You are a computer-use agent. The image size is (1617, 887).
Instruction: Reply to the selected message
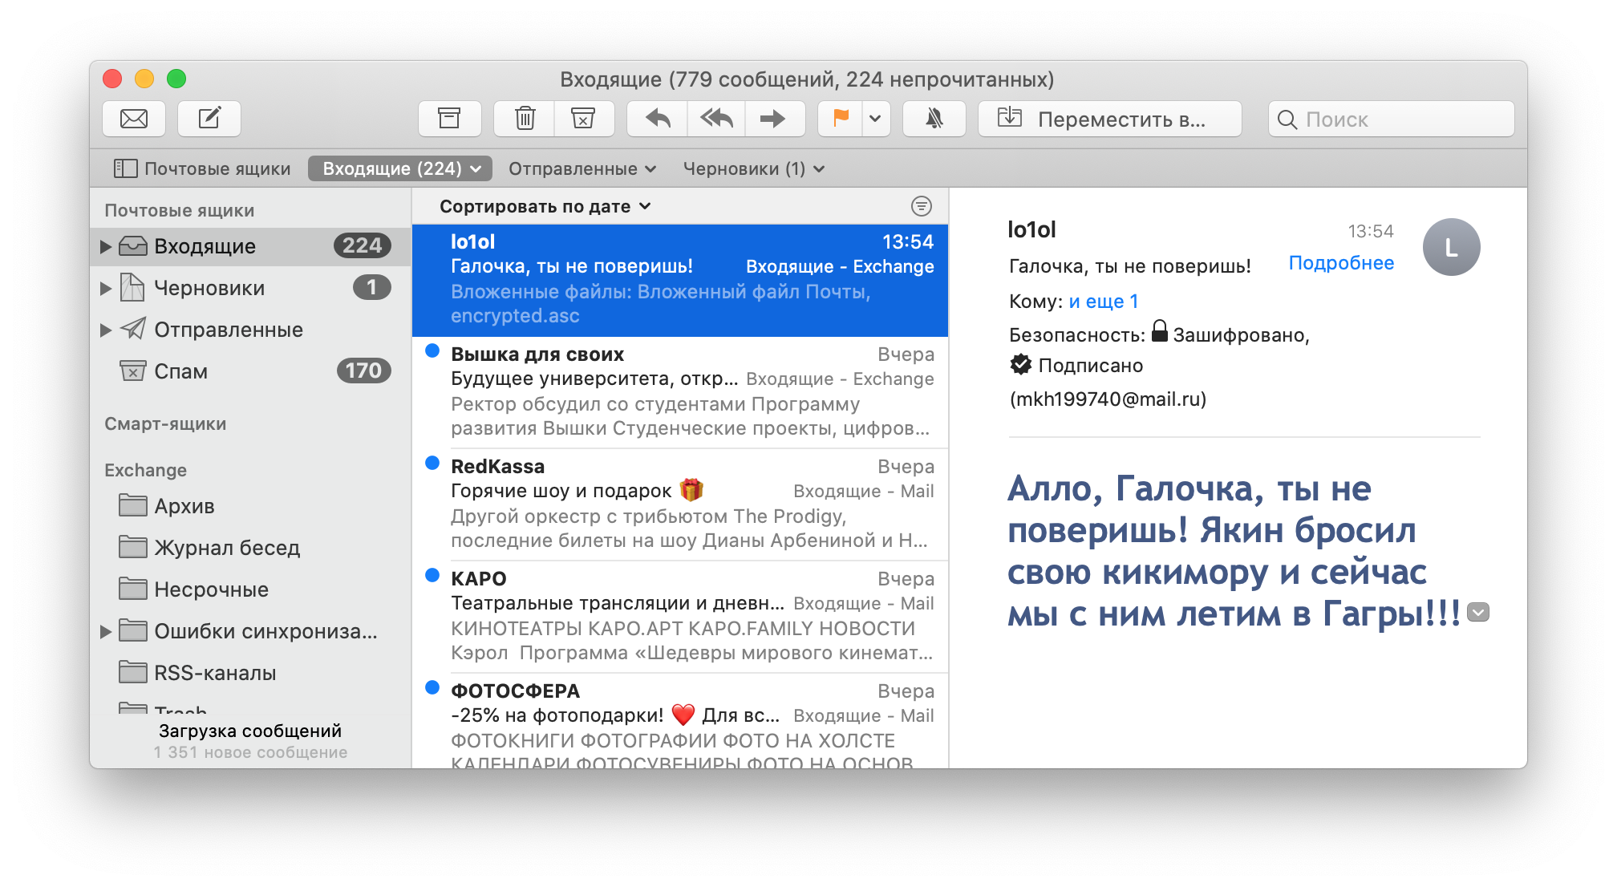coord(658,119)
